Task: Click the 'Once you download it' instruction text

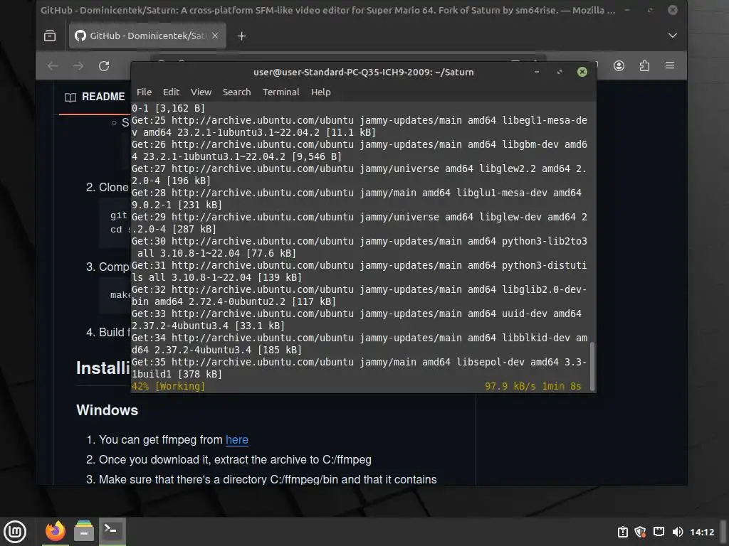Action: pos(235,460)
